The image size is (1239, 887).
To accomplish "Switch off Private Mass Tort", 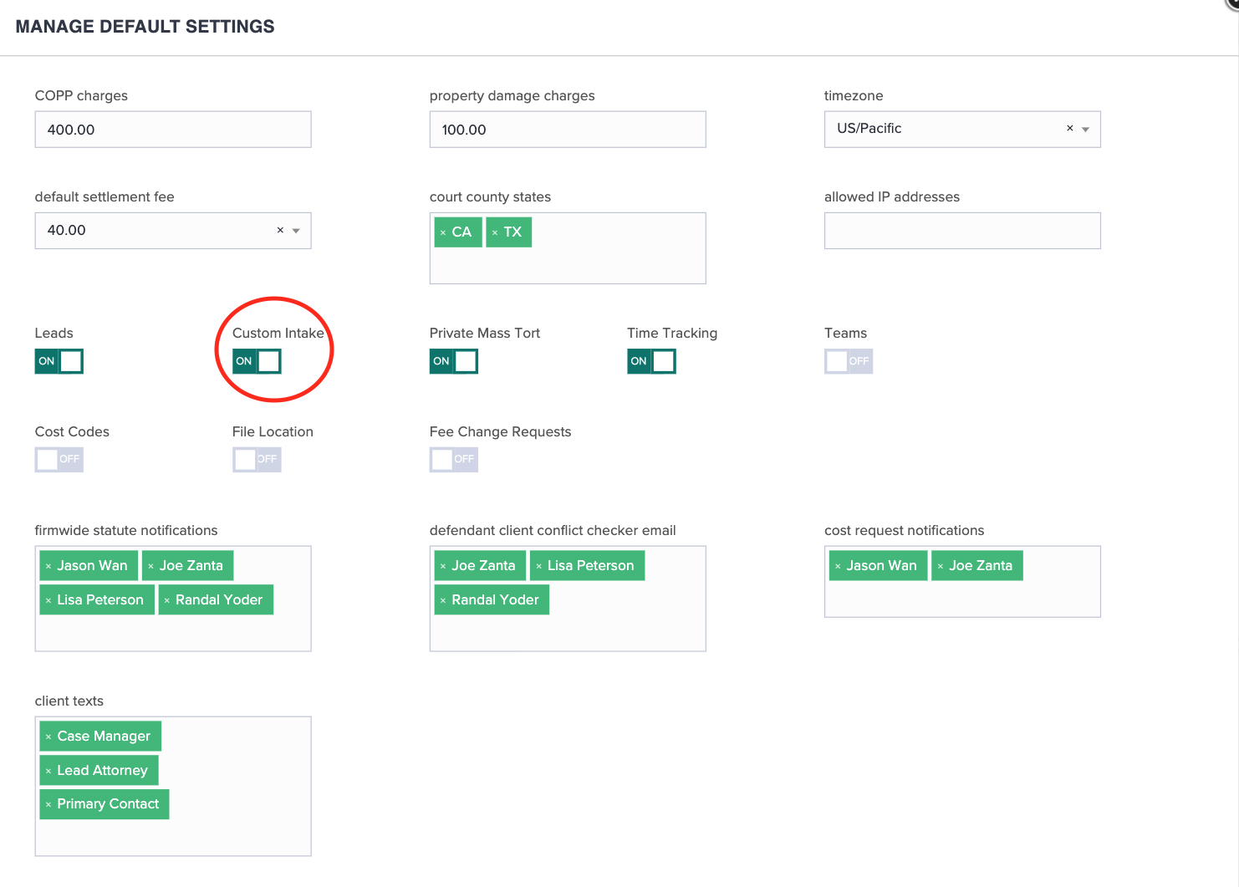I will point(453,361).
